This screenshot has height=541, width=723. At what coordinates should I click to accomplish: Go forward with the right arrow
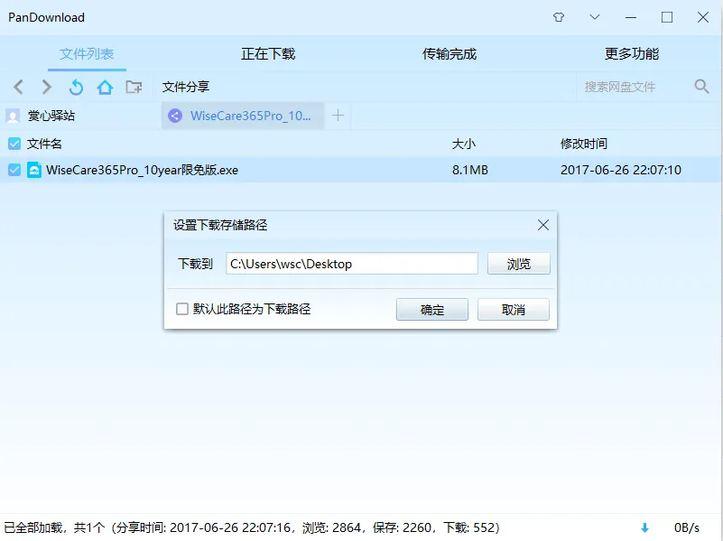pyautogui.click(x=47, y=87)
